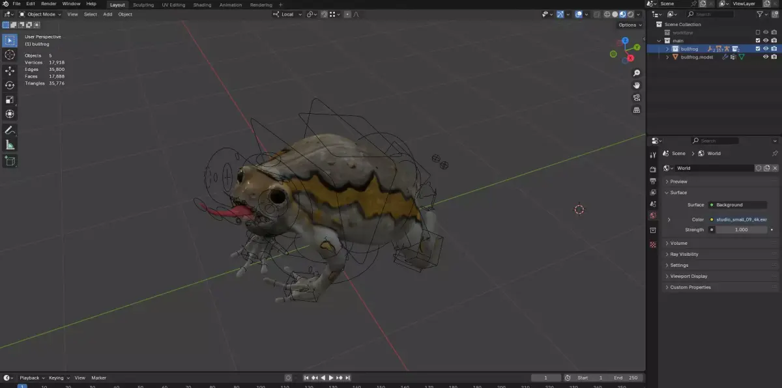
Task: Open the Collection properties tab
Action: click(x=653, y=230)
